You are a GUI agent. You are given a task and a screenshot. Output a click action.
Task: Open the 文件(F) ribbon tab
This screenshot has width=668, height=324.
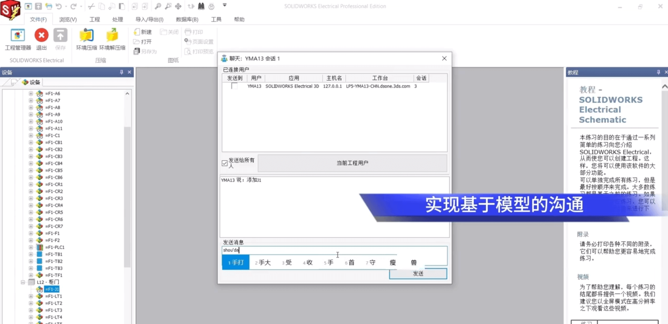coord(38,19)
